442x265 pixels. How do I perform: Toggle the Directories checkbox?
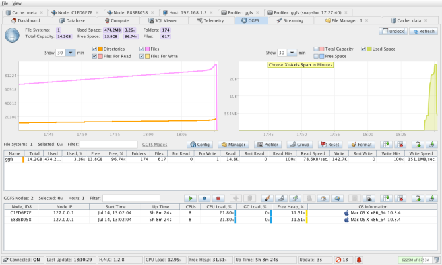coord(94,49)
